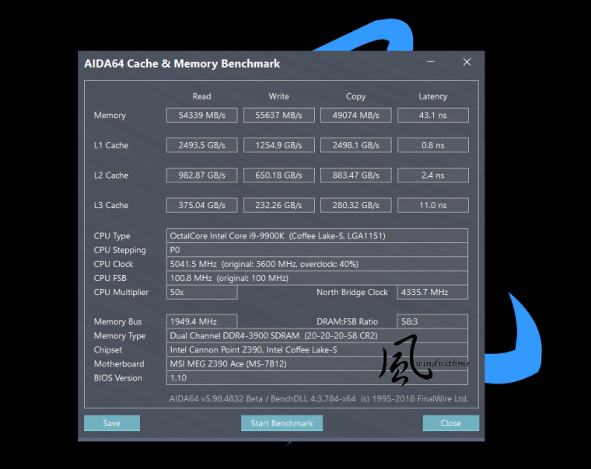Select Memory Bus value 1949.4 MHz
Image resolution: width=591 pixels, height=469 pixels.
[201, 321]
